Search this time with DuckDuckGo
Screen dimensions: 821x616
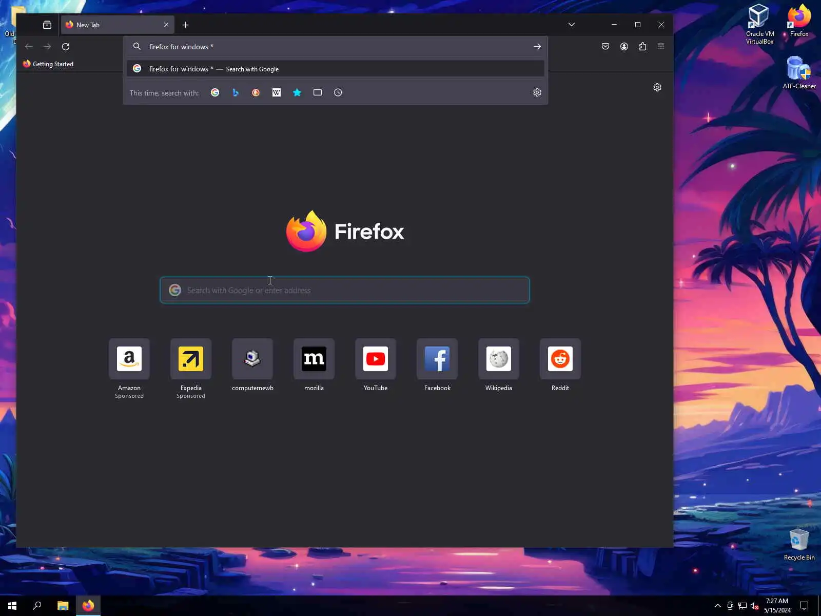(x=256, y=92)
